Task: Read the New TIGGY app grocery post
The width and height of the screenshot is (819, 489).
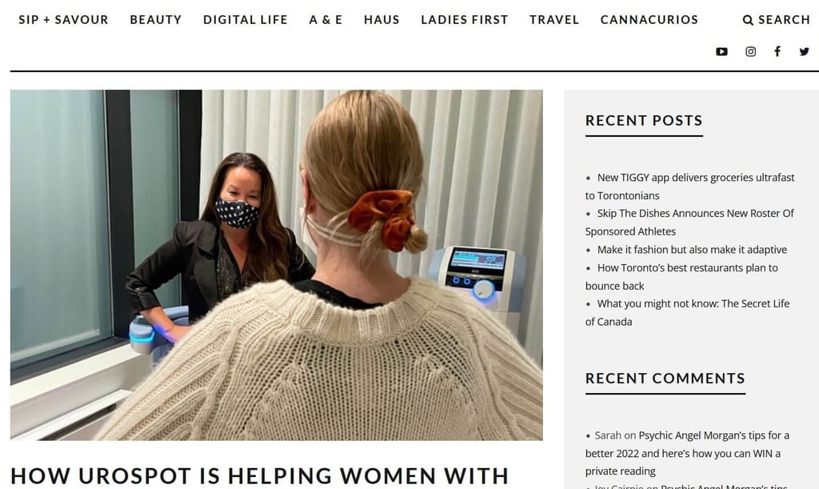Action: [x=690, y=186]
